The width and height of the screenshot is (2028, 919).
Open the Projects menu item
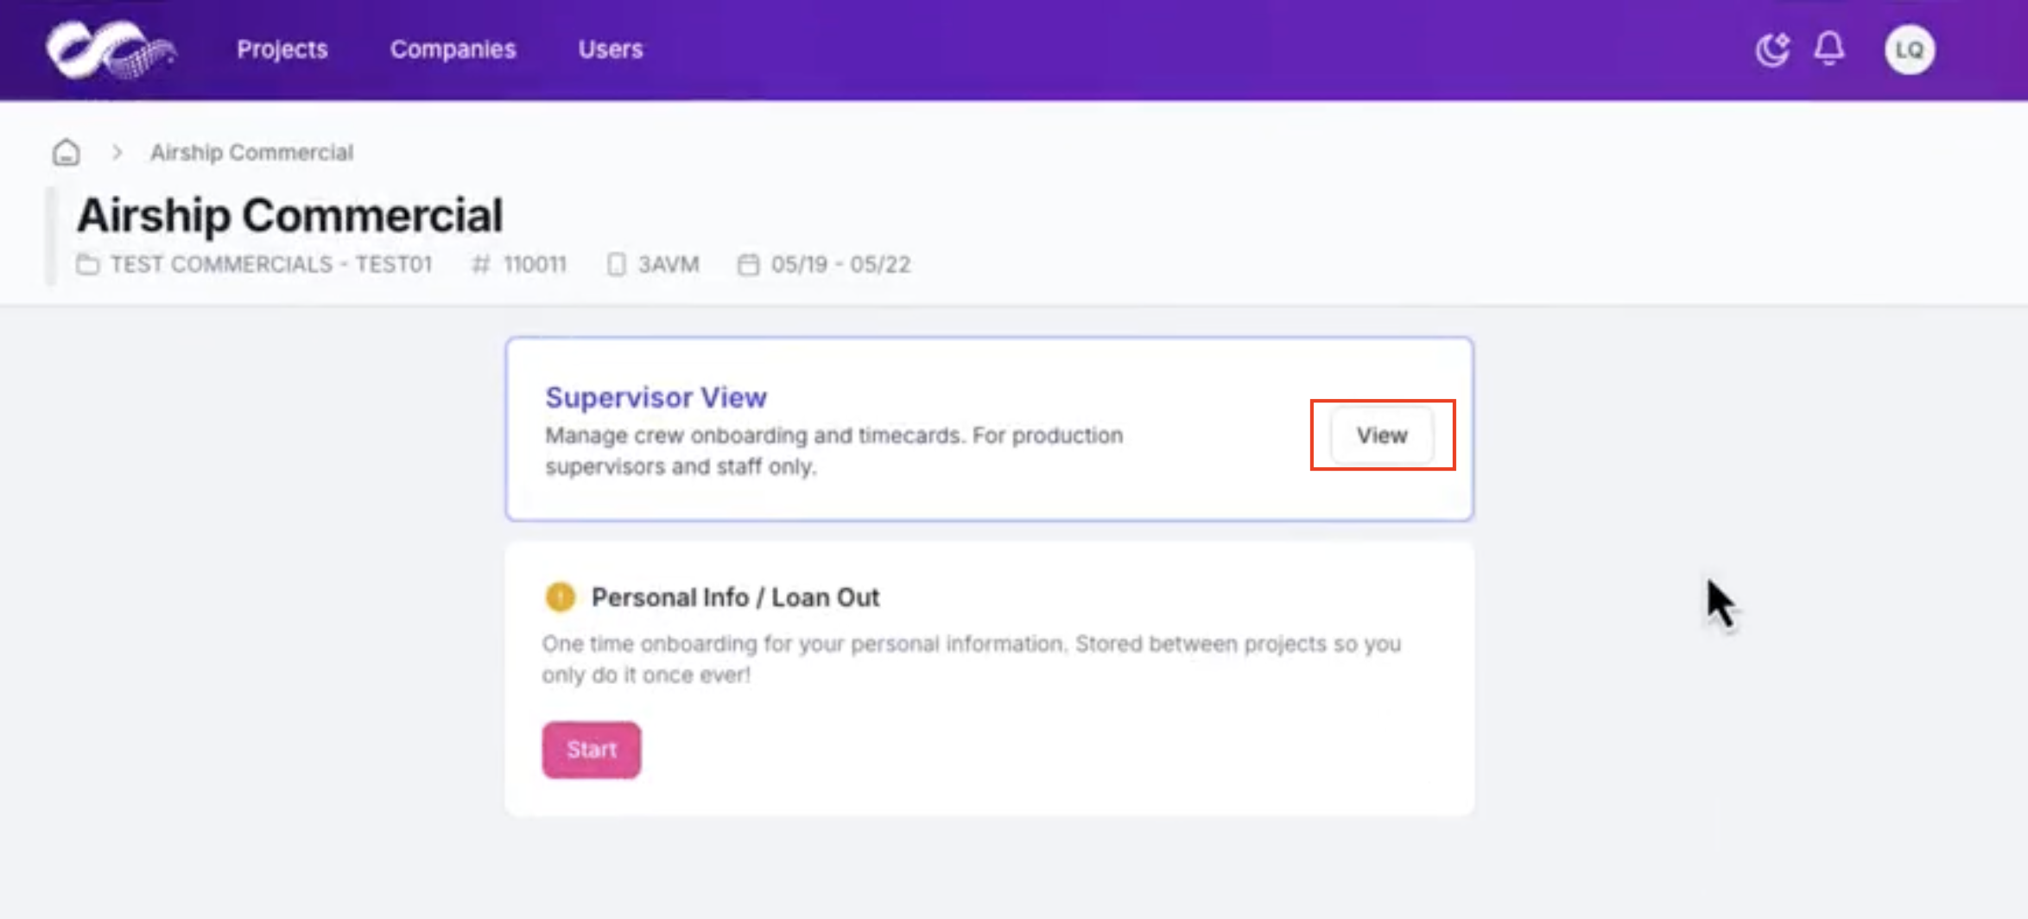click(282, 49)
